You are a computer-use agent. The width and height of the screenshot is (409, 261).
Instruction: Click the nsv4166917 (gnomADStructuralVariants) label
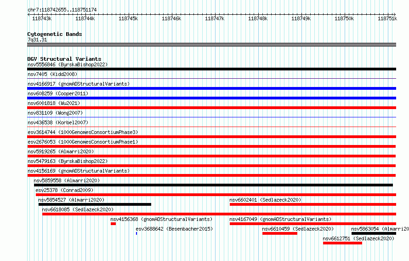[79, 84]
